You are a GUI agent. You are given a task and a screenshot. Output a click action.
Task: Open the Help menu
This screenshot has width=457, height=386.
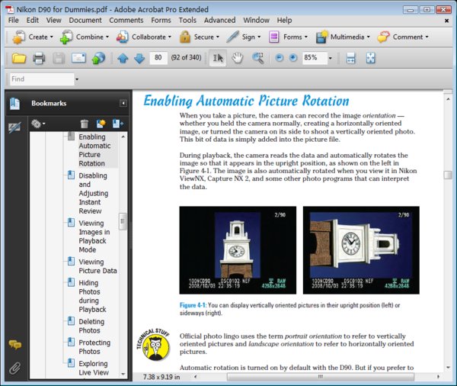click(x=284, y=20)
